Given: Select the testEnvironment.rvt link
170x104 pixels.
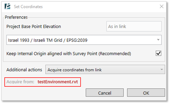Looking at the screenshot, I should [58, 82].
